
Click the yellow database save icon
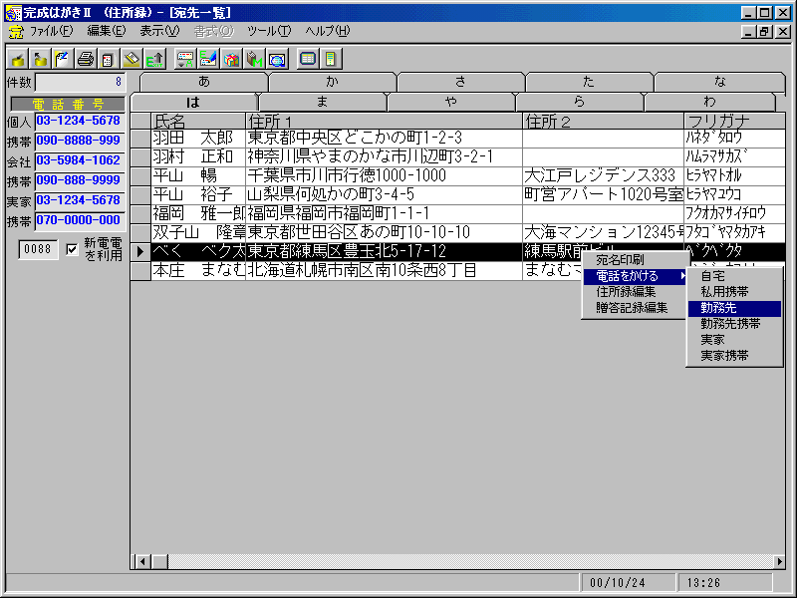[18, 59]
